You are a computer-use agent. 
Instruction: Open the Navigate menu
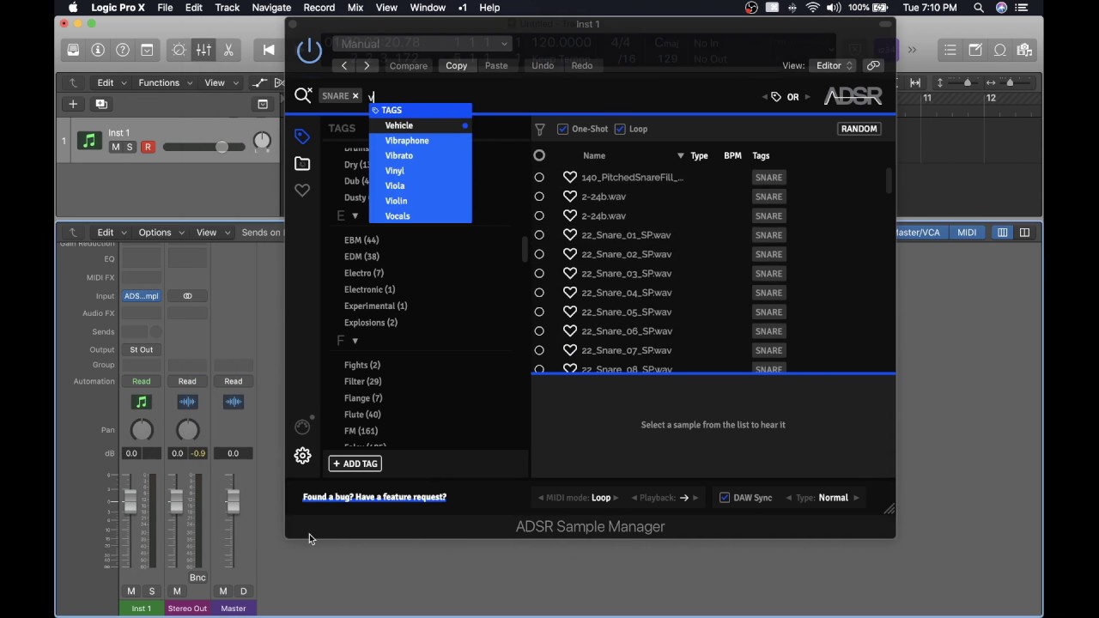pos(271,8)
